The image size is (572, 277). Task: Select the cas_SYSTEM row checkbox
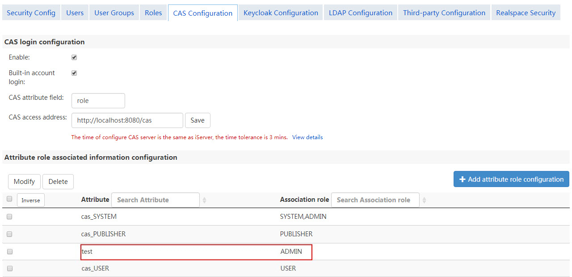9,217
